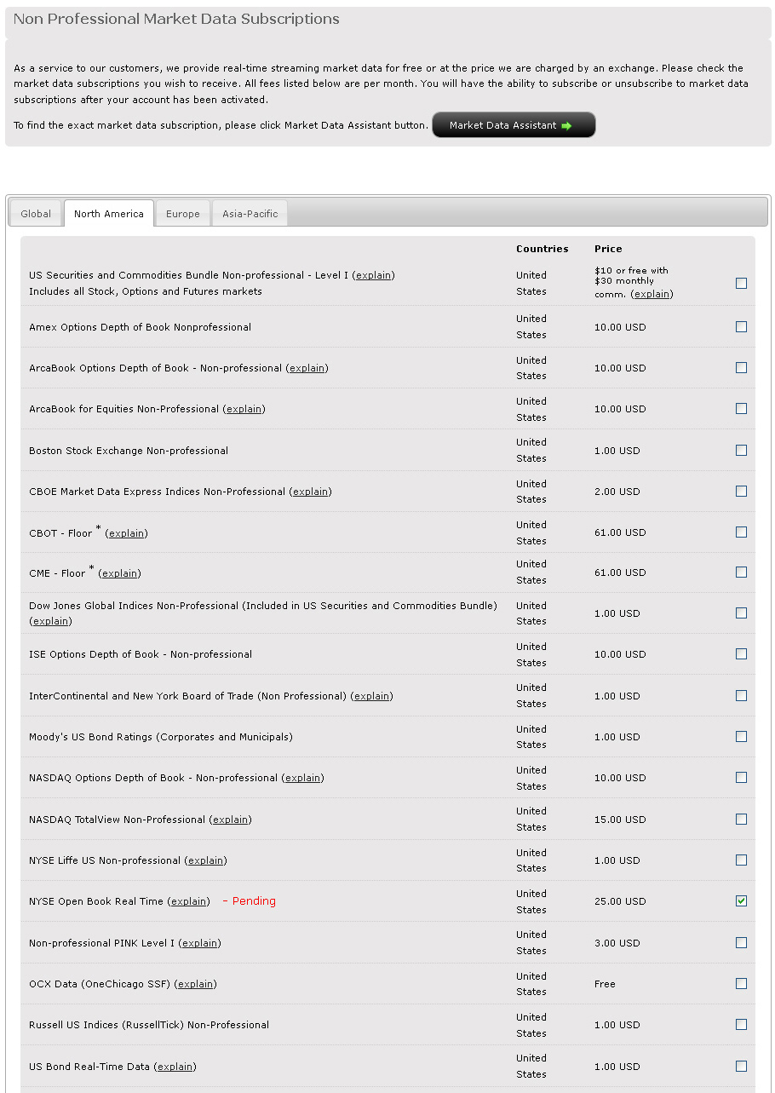Open explain link for NYSE Liffe US
This screenshot has width=775, height=1093.
pyautogui.click(x=205, y=860)
